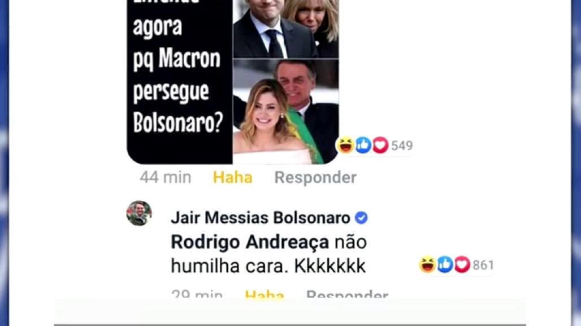Open the tagged Rodrigo Andreaça profile
581x326 pixels.
(x=250, y=243)
